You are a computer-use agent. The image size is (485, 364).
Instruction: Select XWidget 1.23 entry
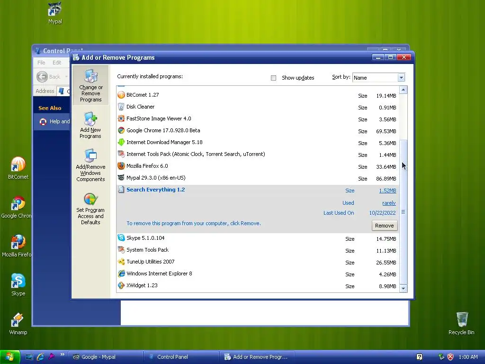coord(258,286)
